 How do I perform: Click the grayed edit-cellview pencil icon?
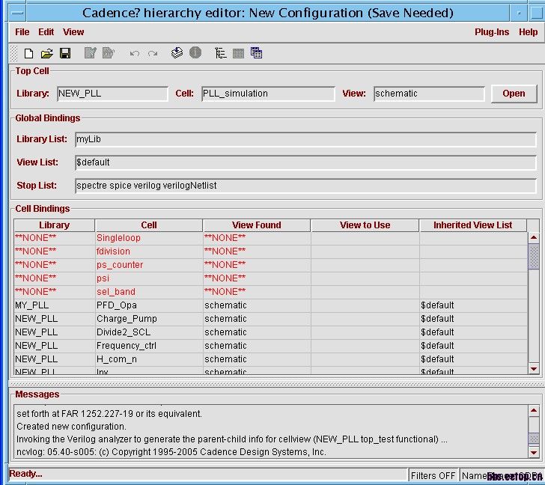[x=91, y=53]
